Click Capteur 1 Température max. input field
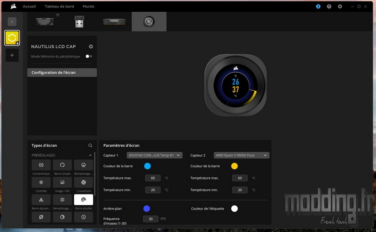This screenshot has width=376, height=232. click(153, 178)
